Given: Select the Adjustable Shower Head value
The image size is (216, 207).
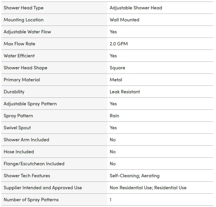Looking at the screenshot, I should (136, 8).
